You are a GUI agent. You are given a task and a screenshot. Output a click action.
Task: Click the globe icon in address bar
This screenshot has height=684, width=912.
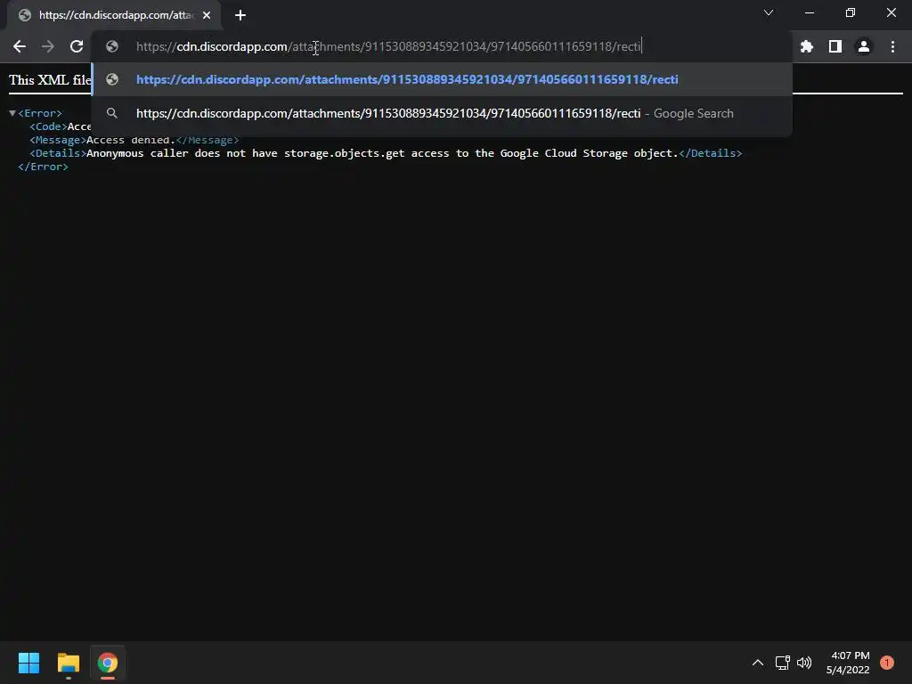click(112, 46)
